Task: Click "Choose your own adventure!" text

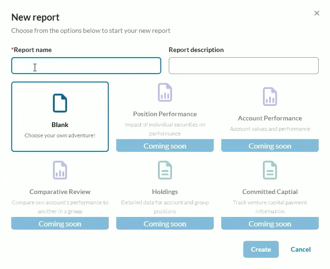Action: 60,135
